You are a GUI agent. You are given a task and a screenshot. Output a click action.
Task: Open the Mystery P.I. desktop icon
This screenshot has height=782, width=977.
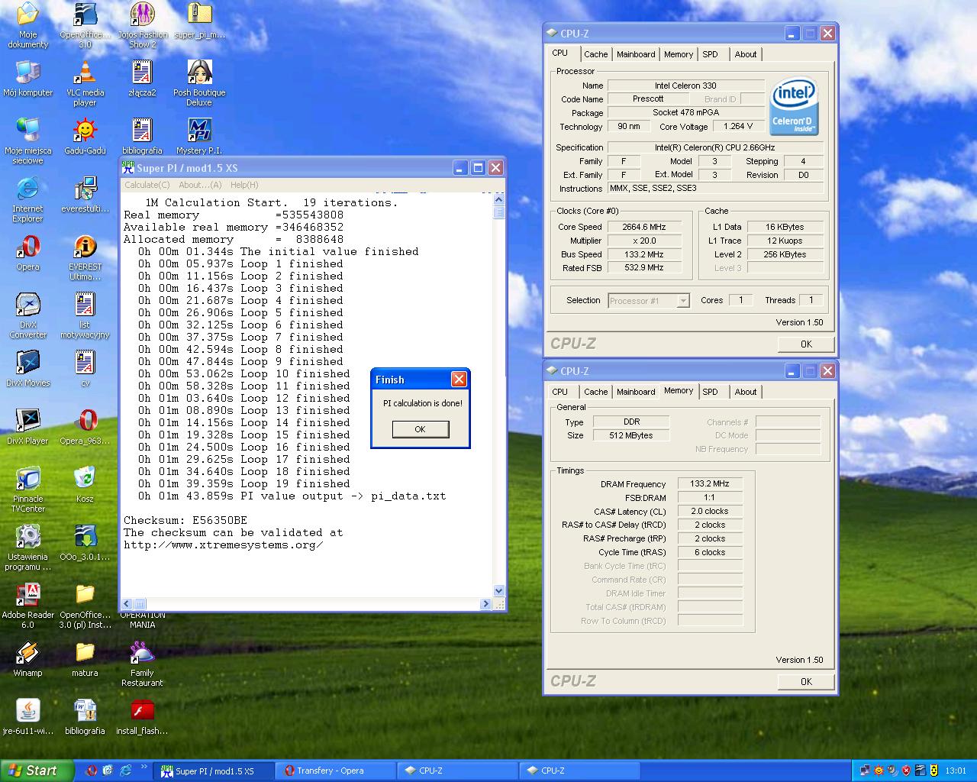coord(199,131)
